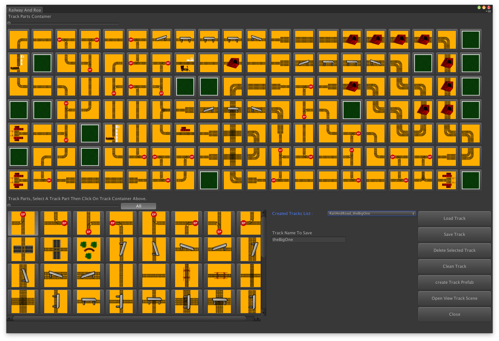This screenshot has width=499, height=341.
Task: Click the theBigOne track name field
Action: [x=309, y=239]
